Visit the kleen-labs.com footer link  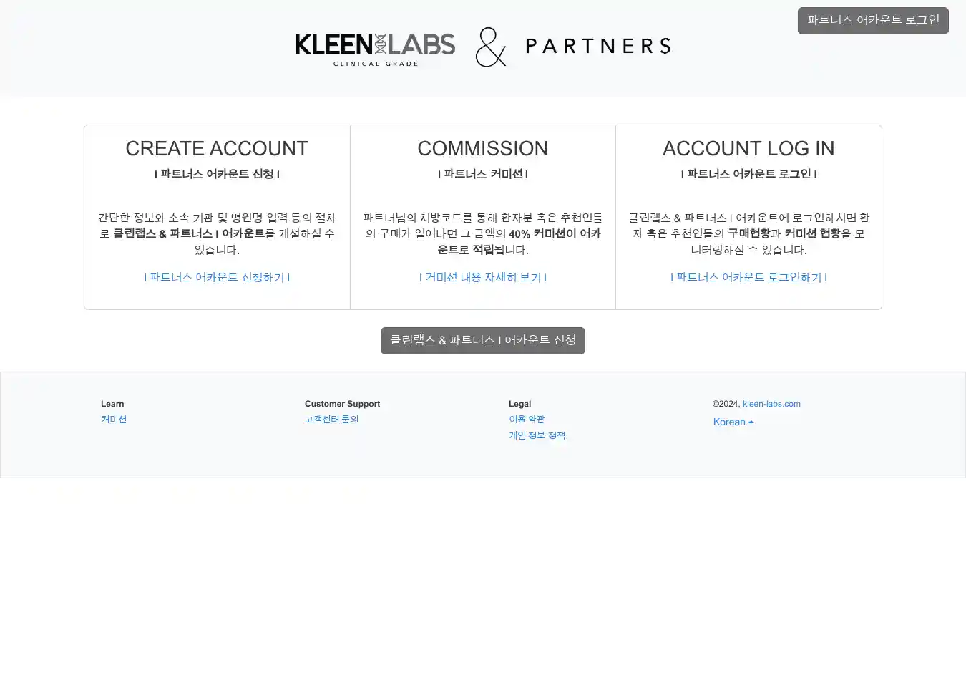771,404
